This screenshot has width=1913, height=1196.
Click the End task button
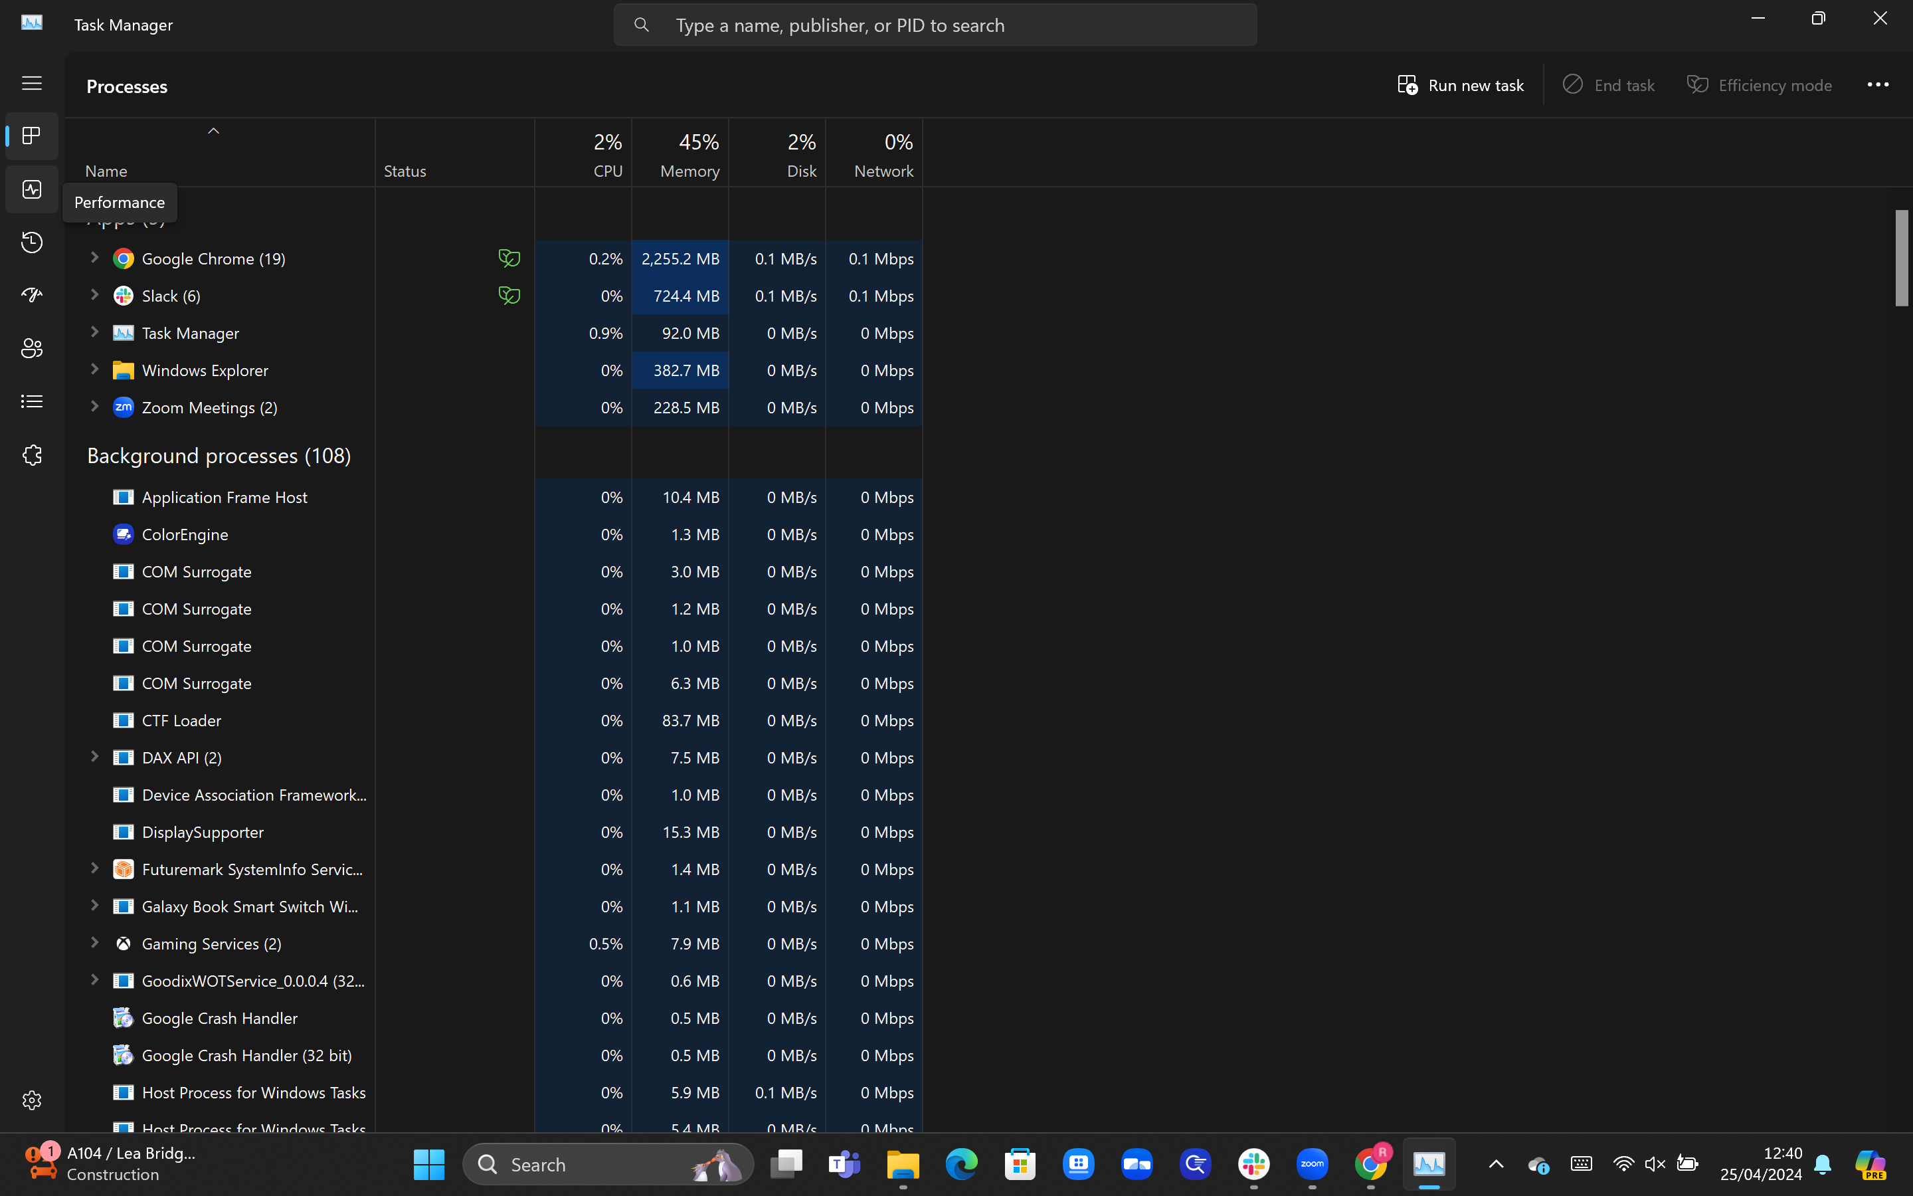pos(1609,84)
